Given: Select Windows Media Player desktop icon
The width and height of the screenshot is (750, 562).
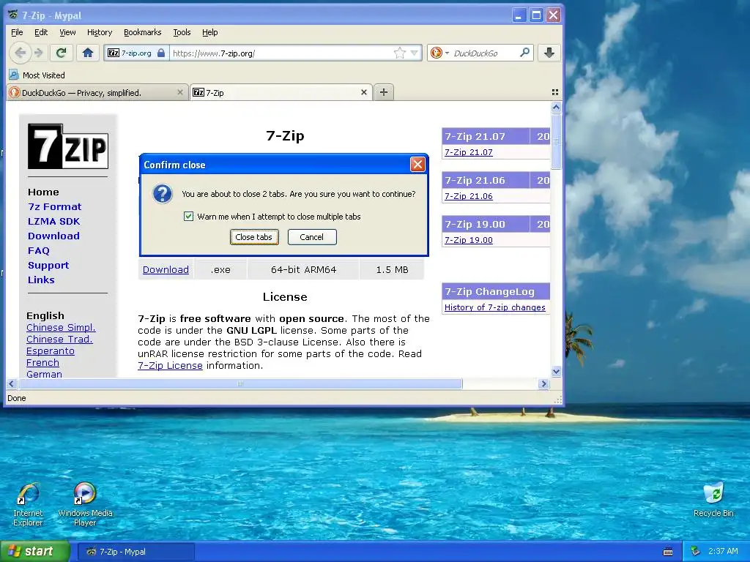Looking at the screenshot, I should (x=85, y=505).
